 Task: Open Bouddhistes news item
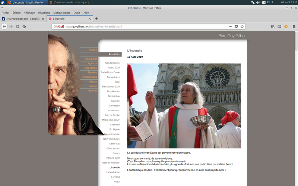[113, 91]
